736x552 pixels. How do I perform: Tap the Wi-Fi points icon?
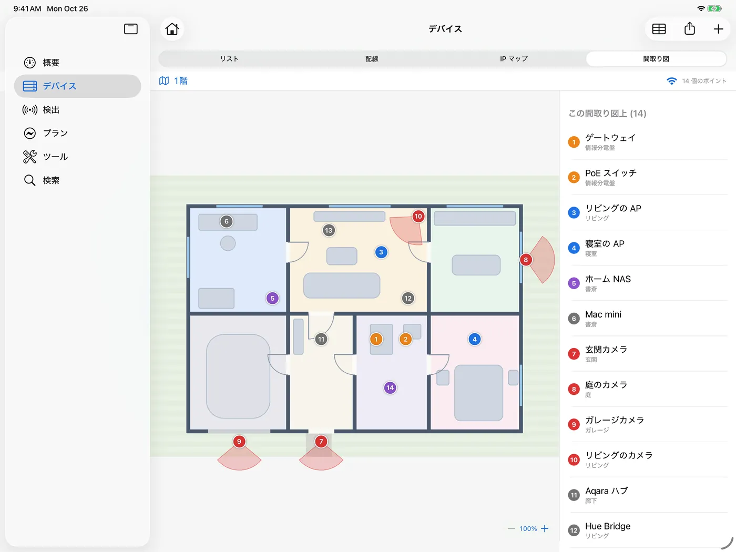click(x=671, y=81)
